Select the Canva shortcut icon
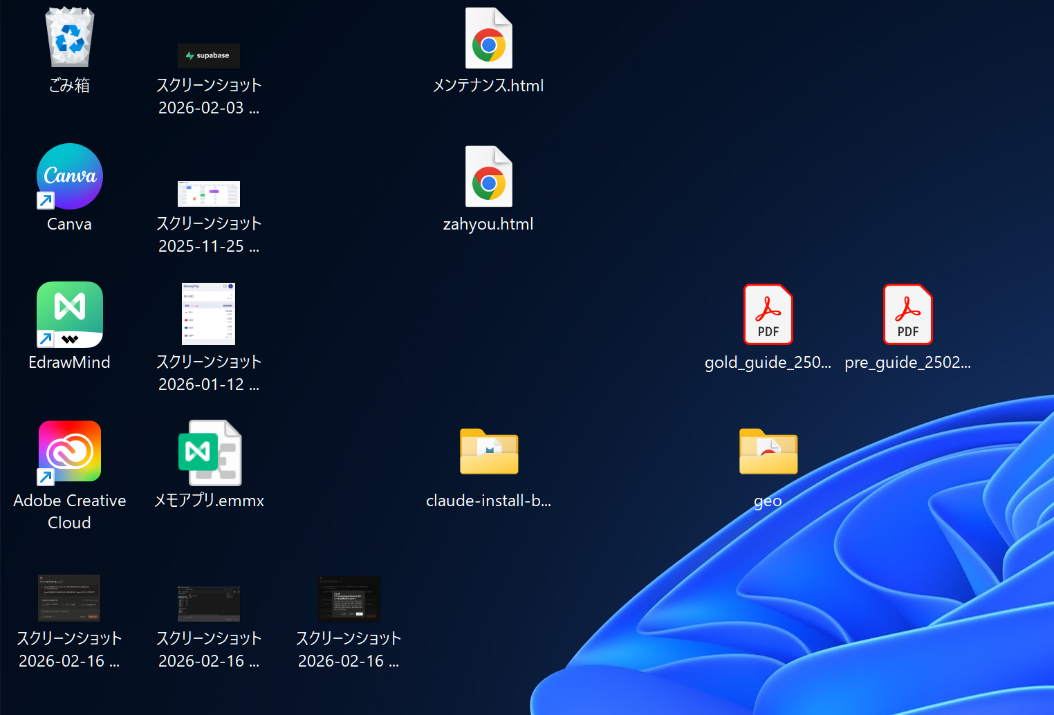 (69, 176)
